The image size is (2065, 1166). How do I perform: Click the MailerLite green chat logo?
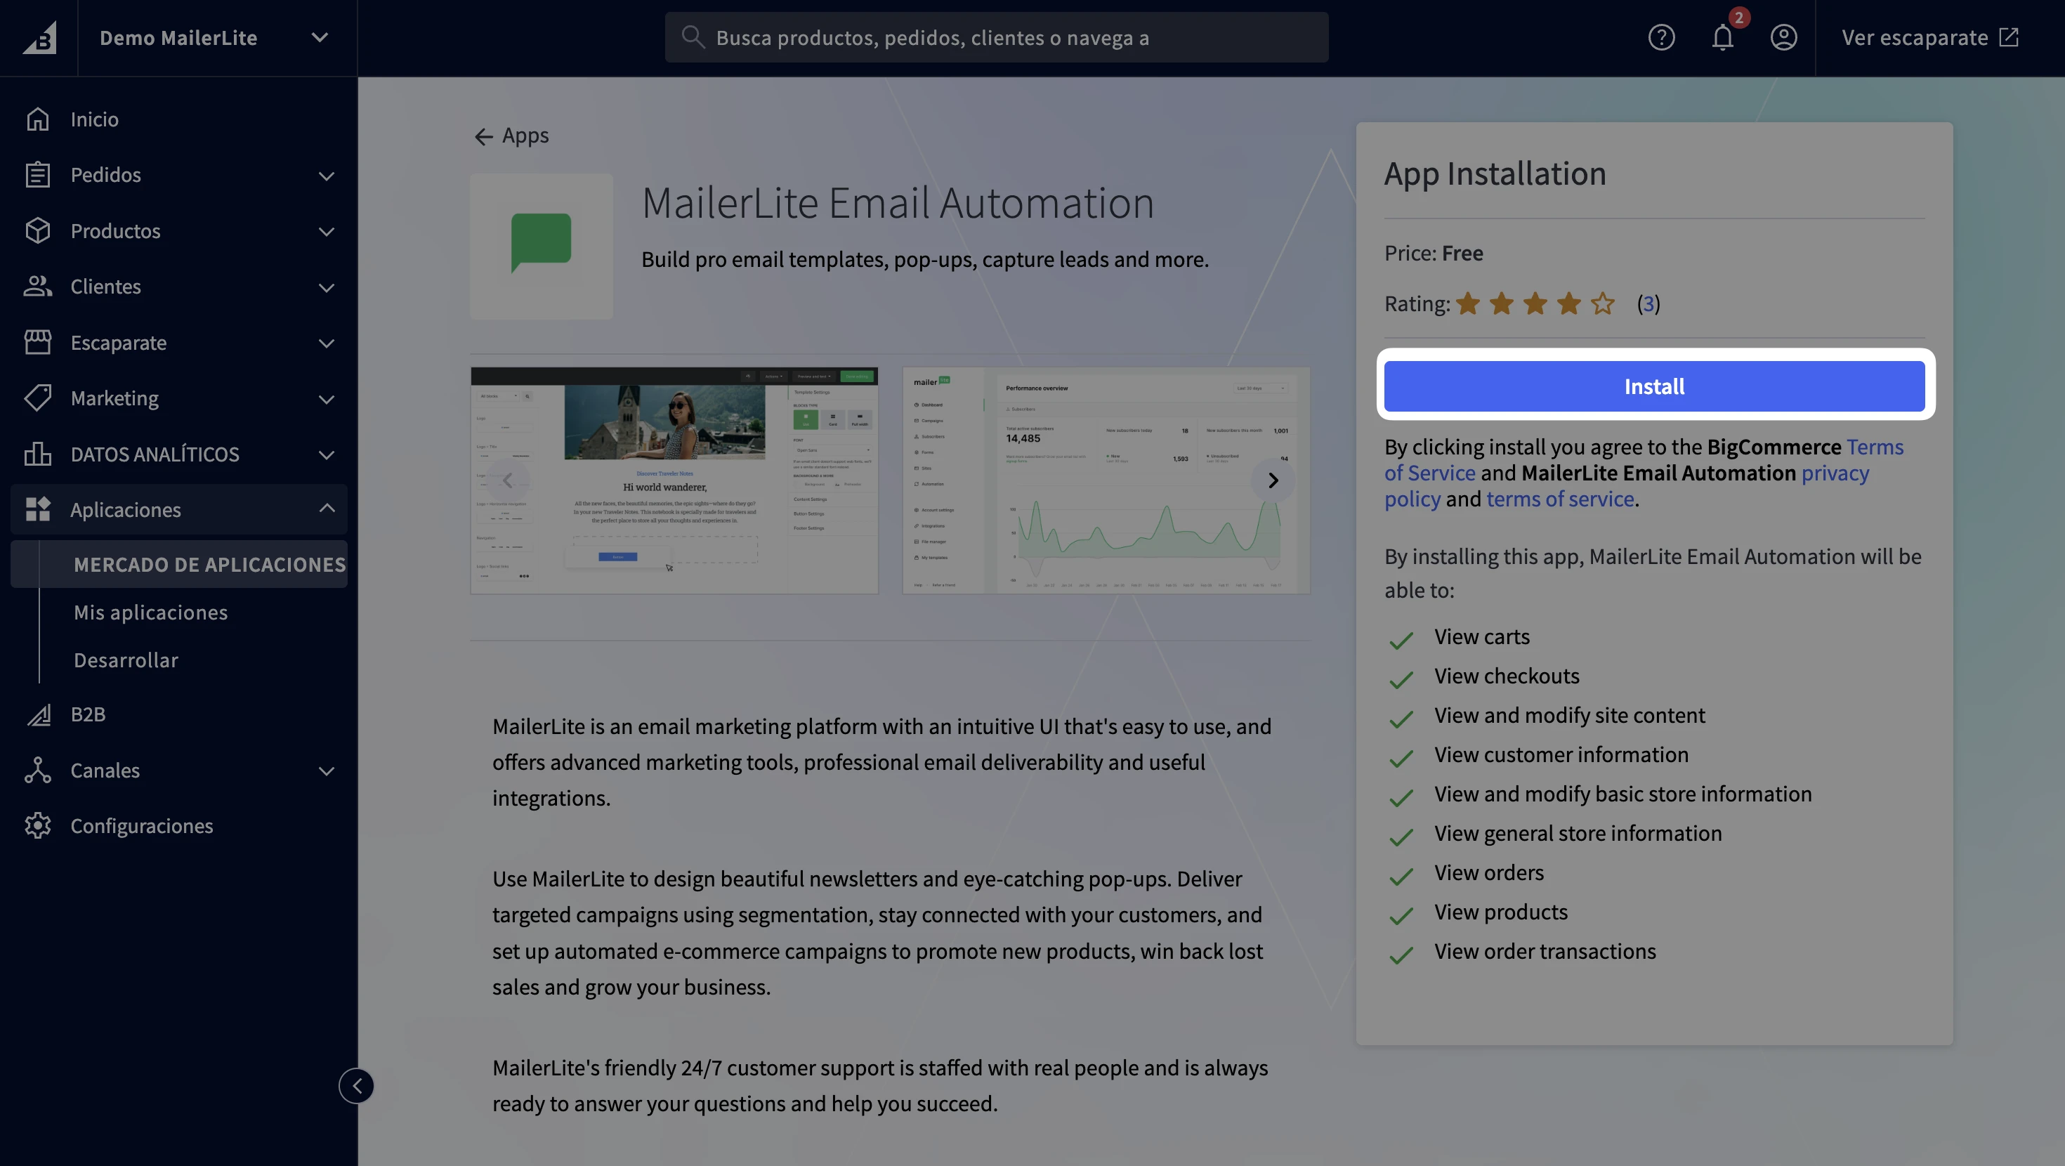point(541,243)
